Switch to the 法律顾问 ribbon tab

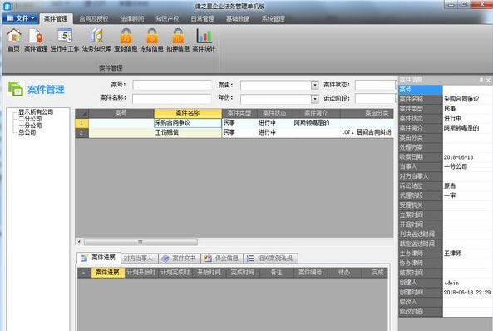click(x=132, y=19)
